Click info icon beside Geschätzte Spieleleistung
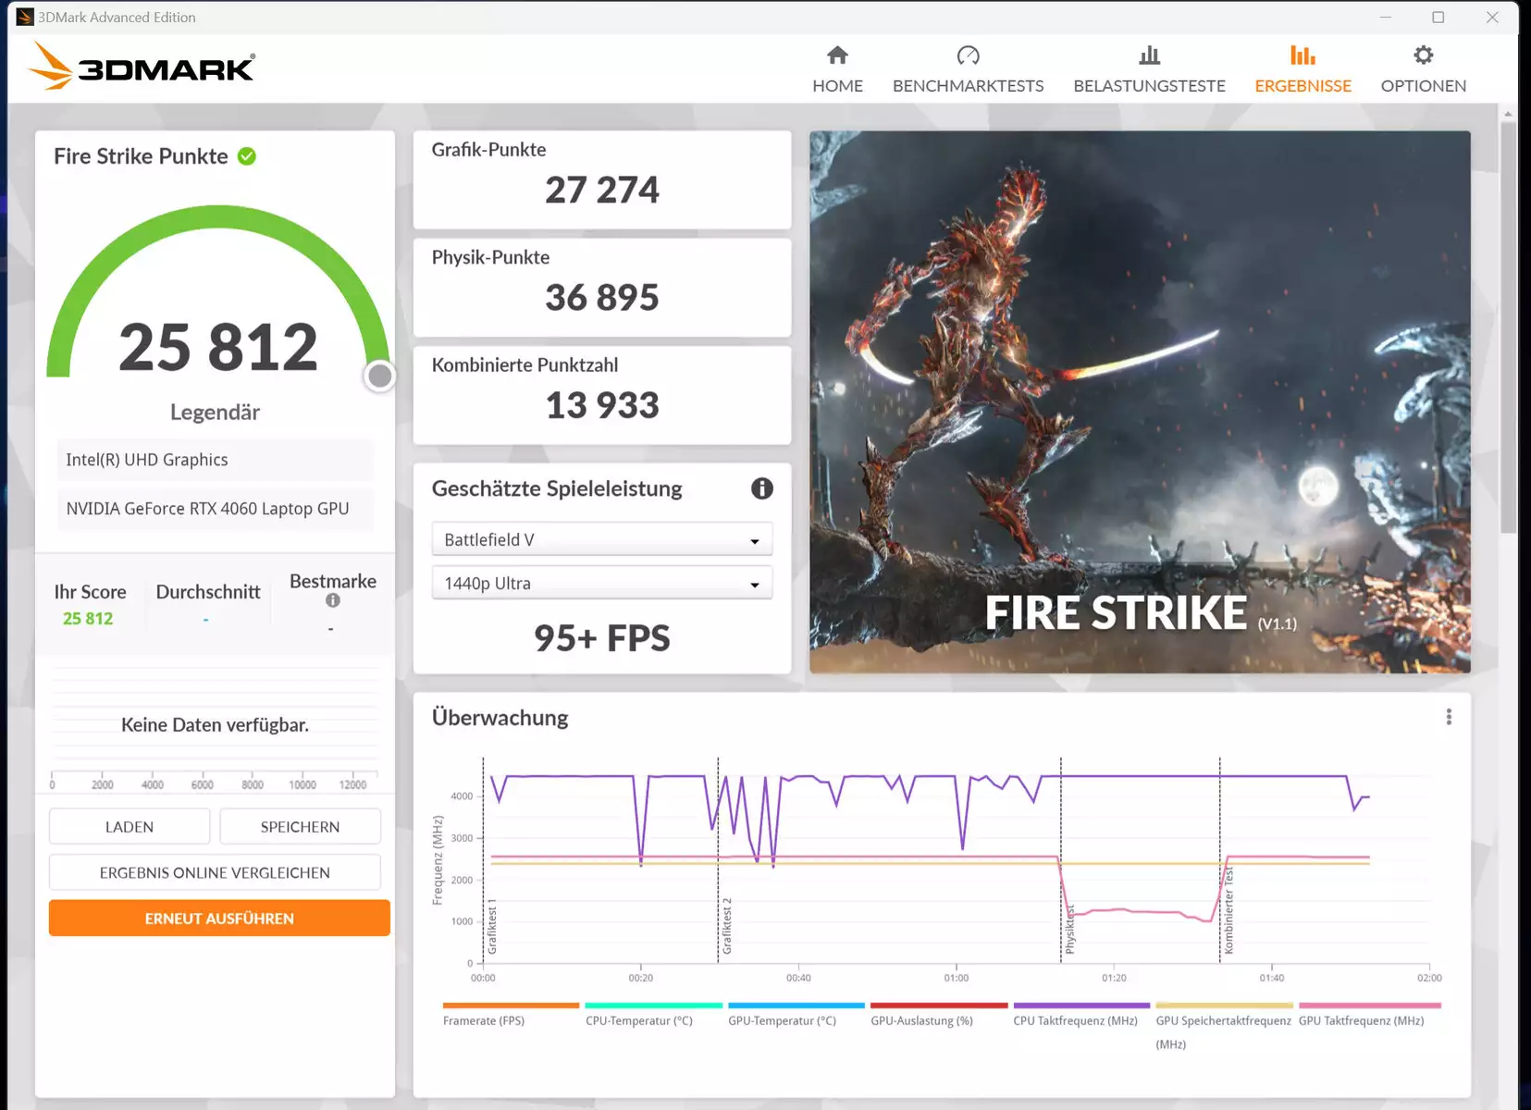The image size is (1531, 1110). point(761,488)
